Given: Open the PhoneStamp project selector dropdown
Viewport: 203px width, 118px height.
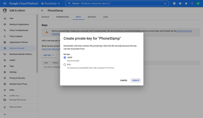Looking at the screenshot, I should [x=50, y=4].
